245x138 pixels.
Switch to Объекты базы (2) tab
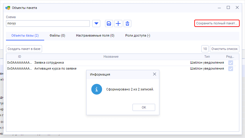tap(25, 35)
